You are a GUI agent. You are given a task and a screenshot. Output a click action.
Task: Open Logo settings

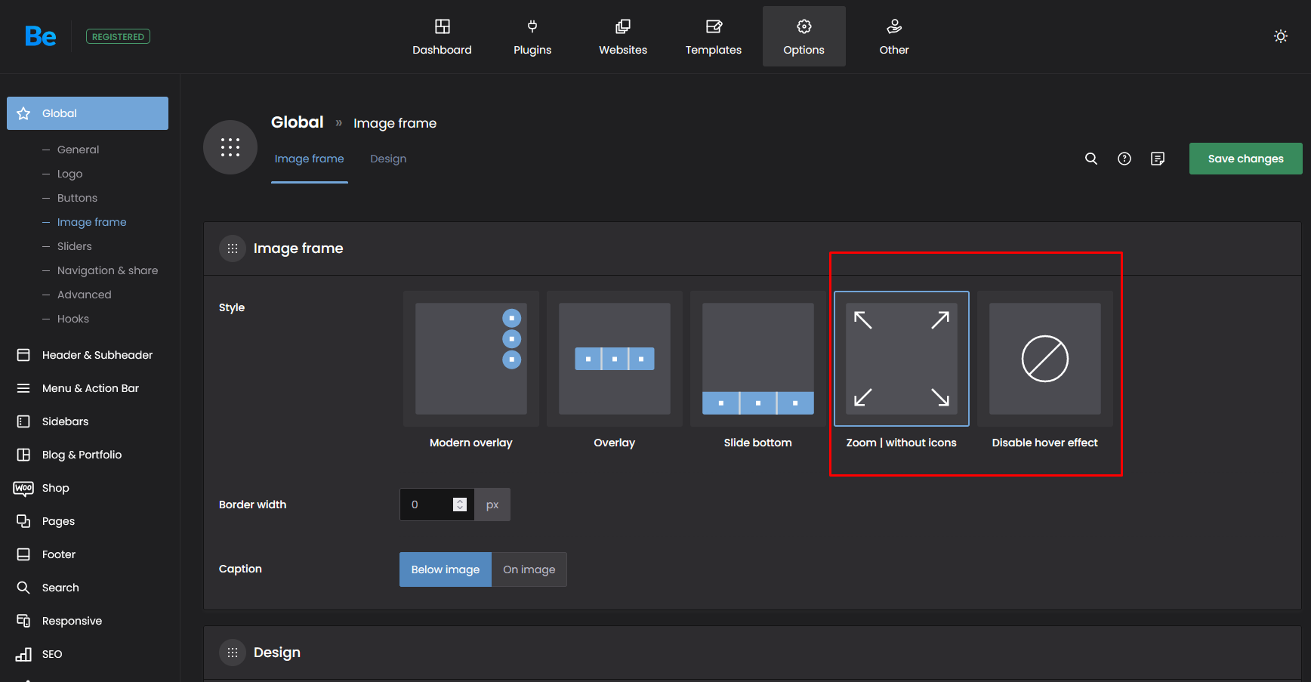point(69,174)
